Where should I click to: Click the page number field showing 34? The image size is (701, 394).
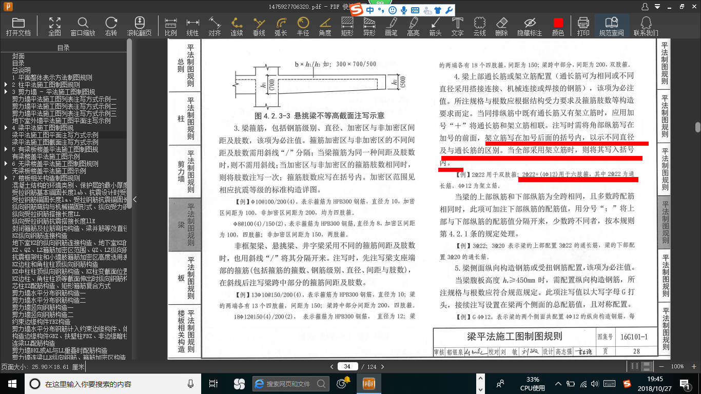pyautogui.click(x=347, y=366)
